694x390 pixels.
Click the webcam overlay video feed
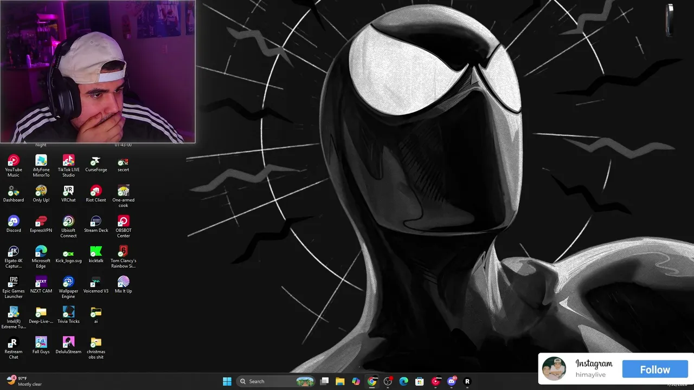click(98, 71)
